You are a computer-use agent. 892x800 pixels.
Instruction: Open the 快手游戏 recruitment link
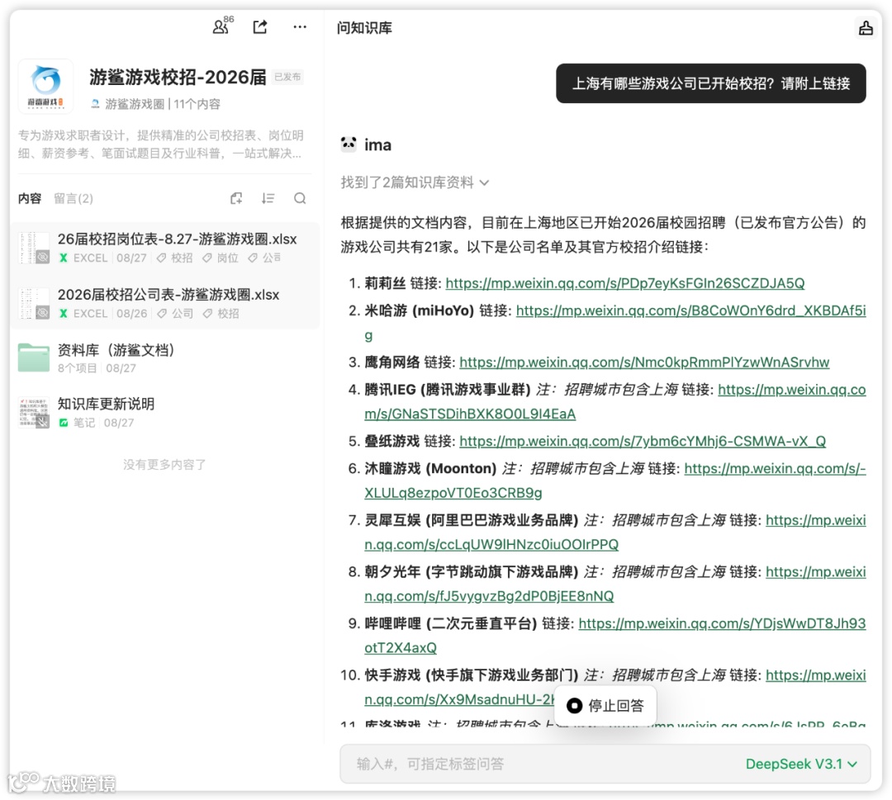(816, 675)
